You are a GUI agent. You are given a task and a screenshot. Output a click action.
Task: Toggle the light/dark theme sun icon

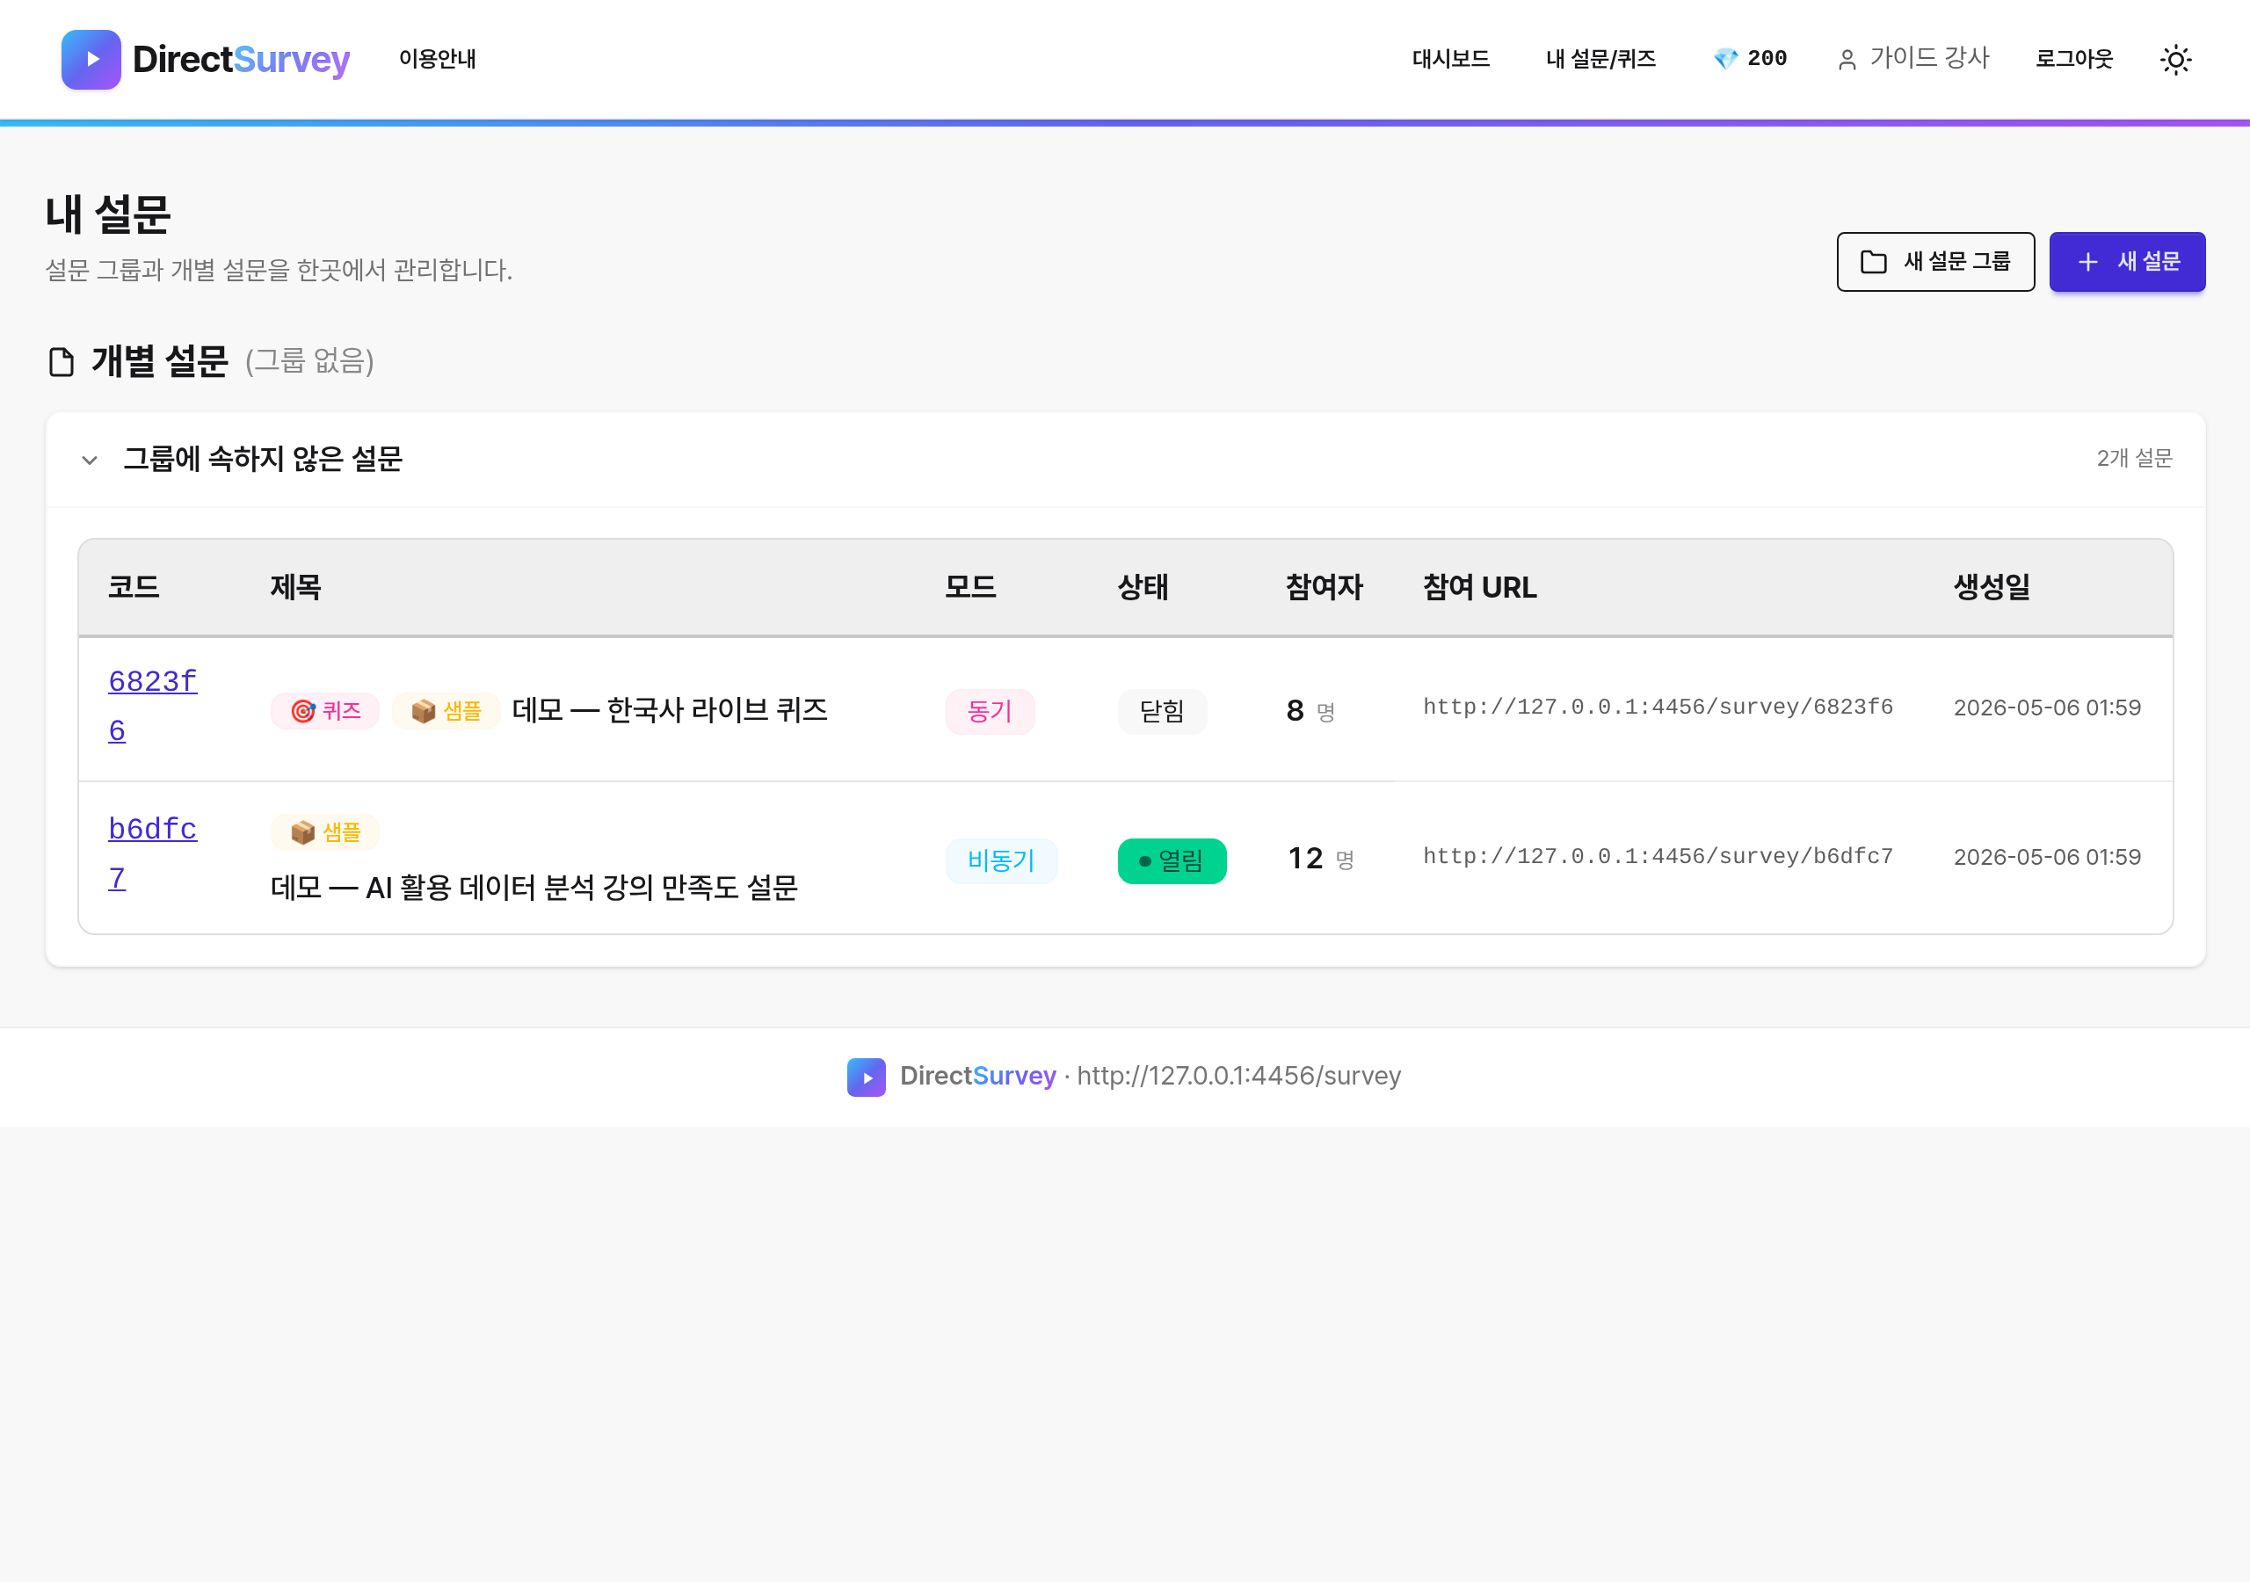point(2175,60)
